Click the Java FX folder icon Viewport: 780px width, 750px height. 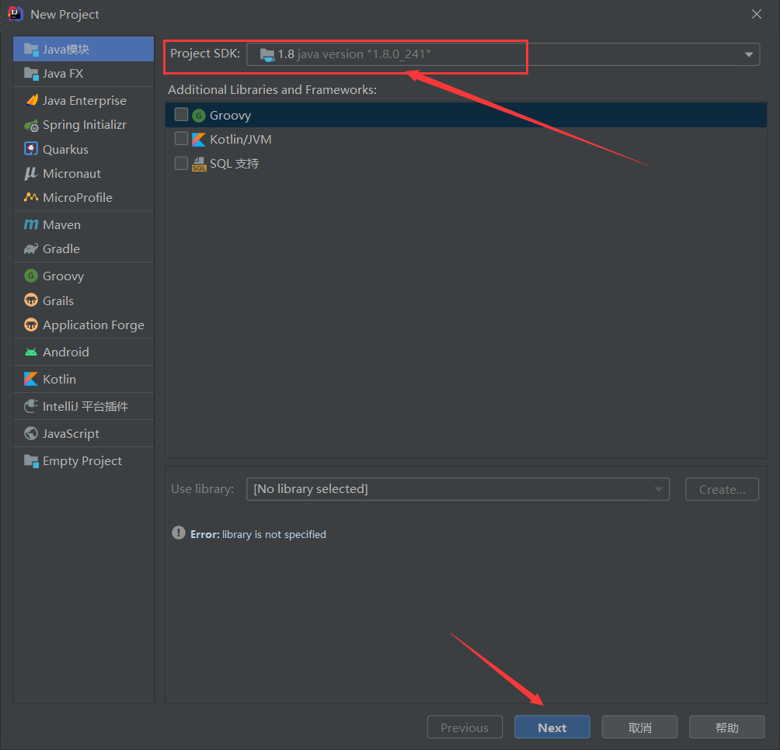31,74
